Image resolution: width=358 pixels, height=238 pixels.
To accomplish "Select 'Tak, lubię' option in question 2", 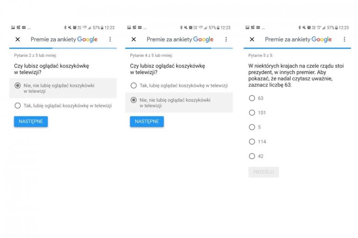I will click(x=18, y=106).
